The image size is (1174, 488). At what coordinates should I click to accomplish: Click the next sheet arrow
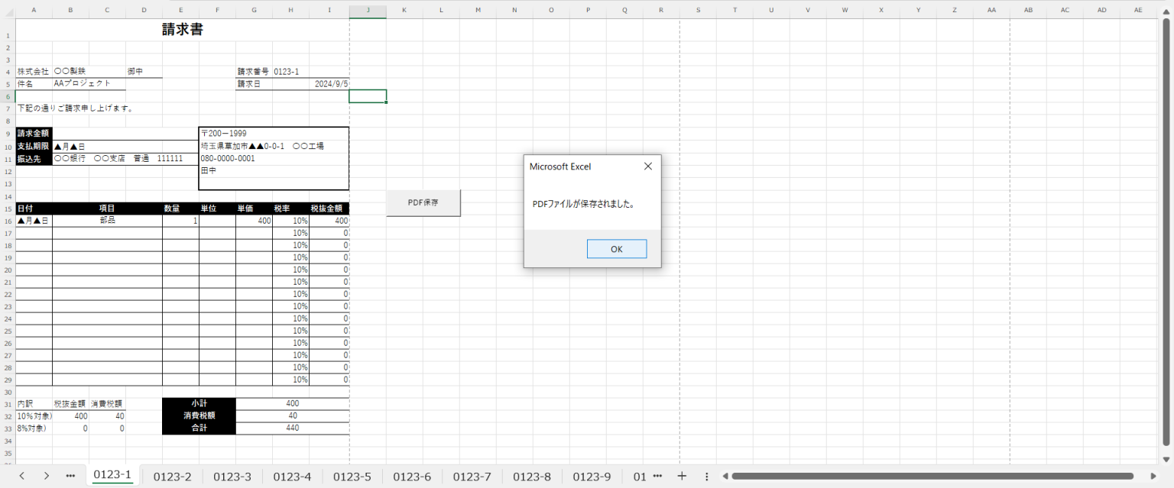tap(47, 476)
